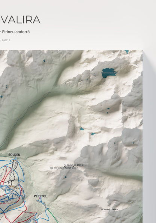Click the magenta marker under the PERETOL label

pos(40,198)
